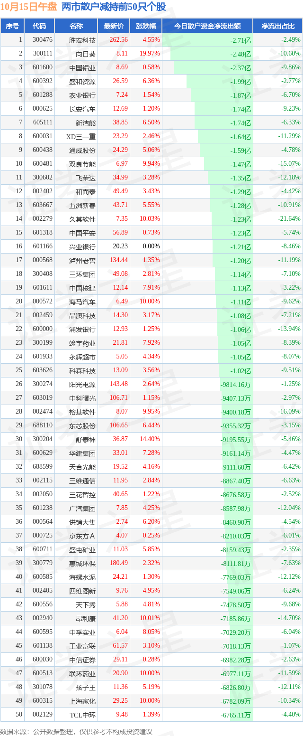Select stock name 胜宏科技
The width and height of the screenshot is (303, 736).
82,40
